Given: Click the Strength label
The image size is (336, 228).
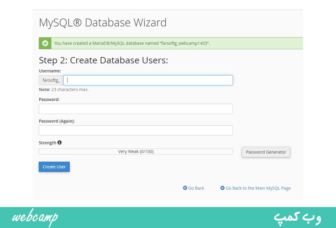Looking at the screenshot, I should click(x=47, y=143).
